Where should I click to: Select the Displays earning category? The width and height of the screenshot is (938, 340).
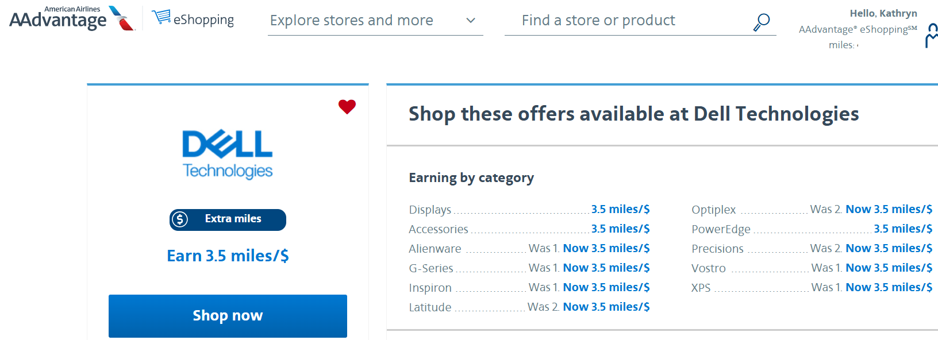coord(430,210)
